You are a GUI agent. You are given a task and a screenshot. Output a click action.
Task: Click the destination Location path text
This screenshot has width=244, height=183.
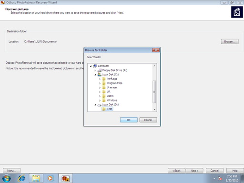point(41,41)
